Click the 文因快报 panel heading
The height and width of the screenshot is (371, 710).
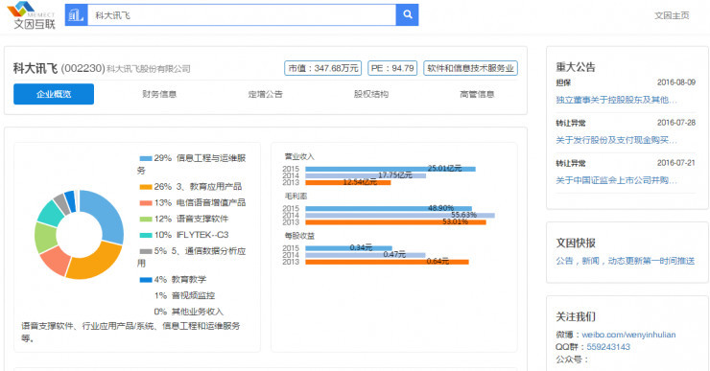[x=576, y=243]
